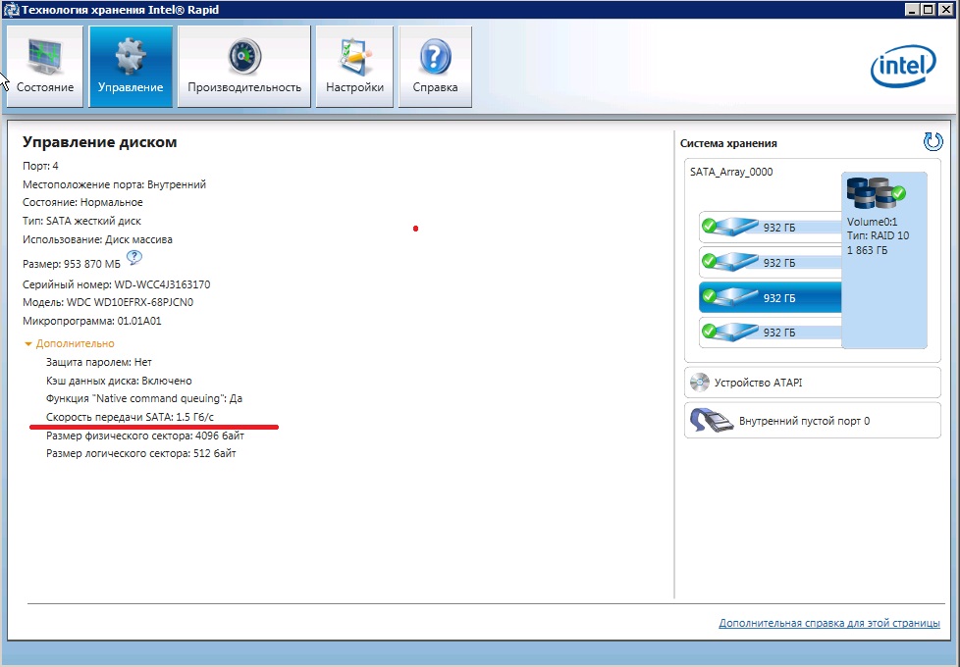960x667 pixels.
Task: Click Микропрограмма: 01.01A01 line
Action: [x=92, y=321]
